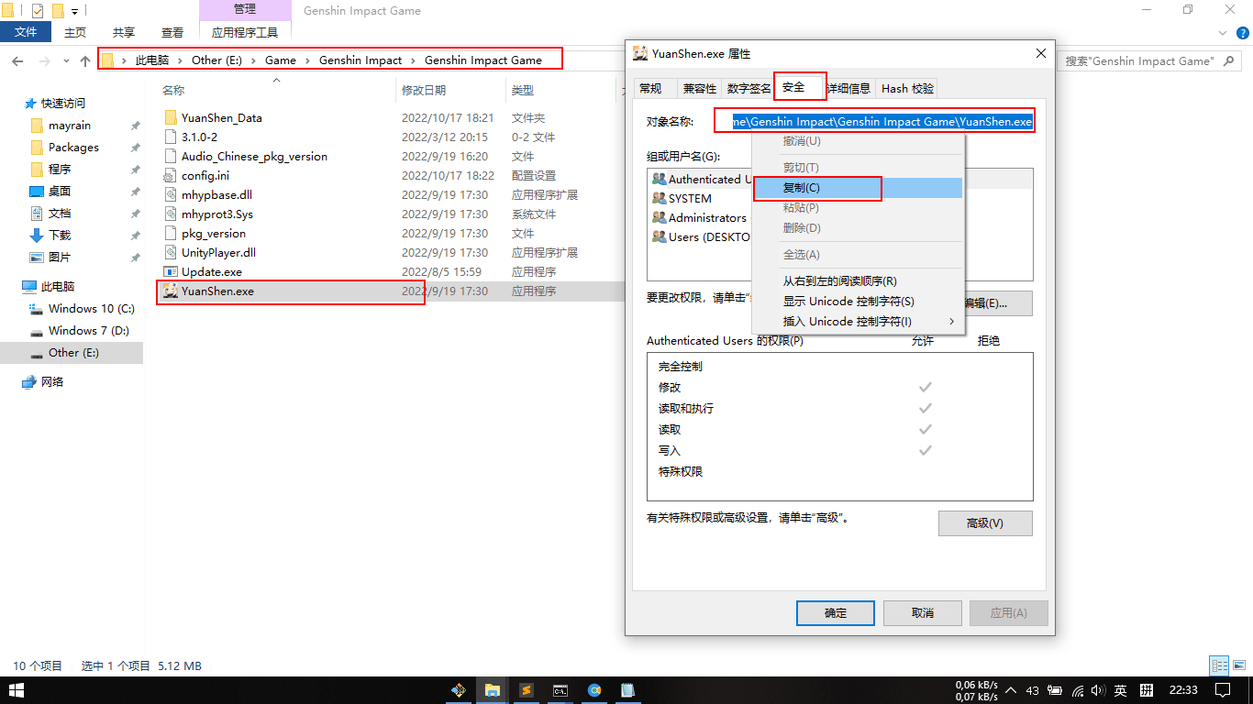Click the Update.exe file icon
Image resolution: width=1253 pixels, height=704 pixels.
tap(170, 271)
